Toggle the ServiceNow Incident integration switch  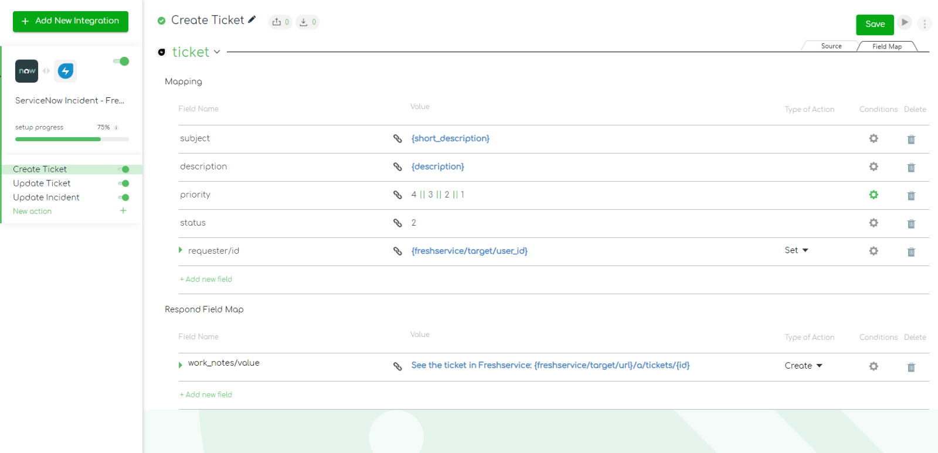coord(121,61)
